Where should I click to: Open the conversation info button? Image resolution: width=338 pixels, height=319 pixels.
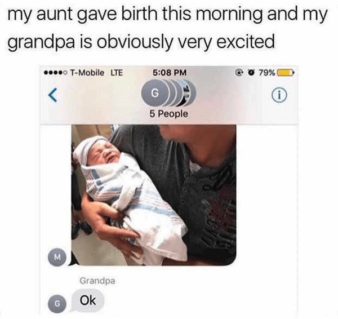point(279,94)
